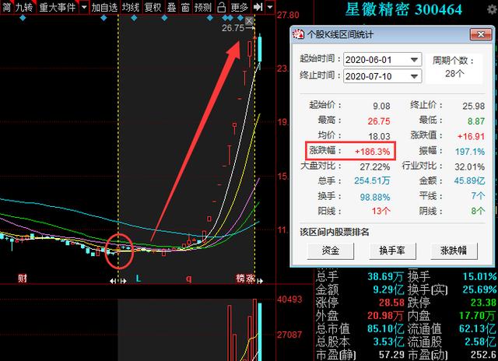Screen dimensions: 498x361
Task: Click the 振幅 value 197.1%
Action: 470,152
